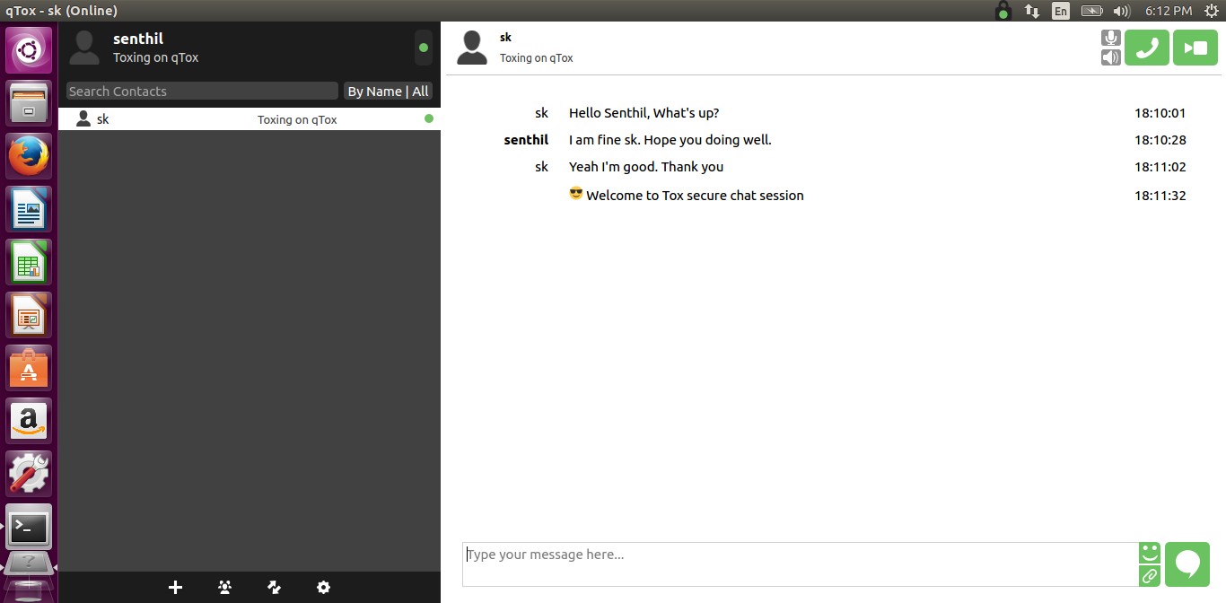Open the emoji picker
1226x603 pixels.
1150,552
